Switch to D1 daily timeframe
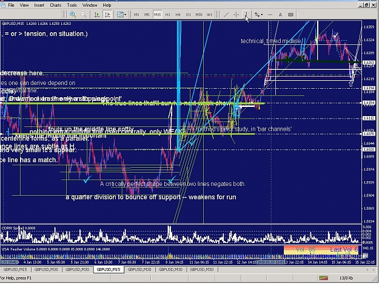379x285 pixels. point(189,15)
